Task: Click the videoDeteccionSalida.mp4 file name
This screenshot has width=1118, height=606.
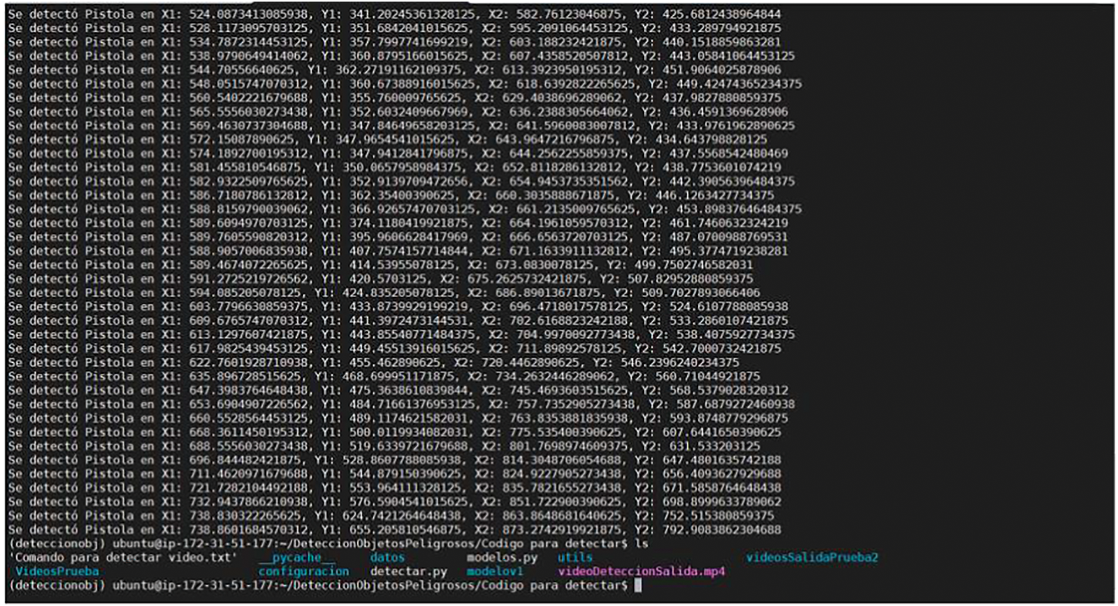Action: (641, 571)
